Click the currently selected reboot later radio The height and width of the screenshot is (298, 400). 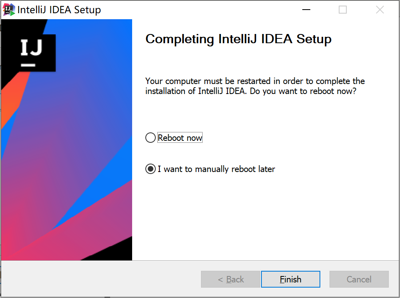(x=150, y=168)
